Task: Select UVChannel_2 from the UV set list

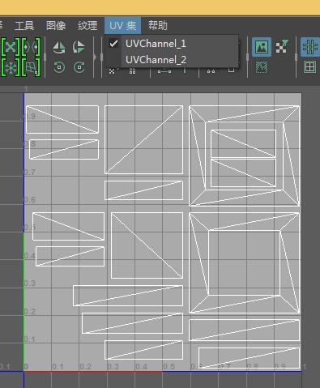Action: 156,60
